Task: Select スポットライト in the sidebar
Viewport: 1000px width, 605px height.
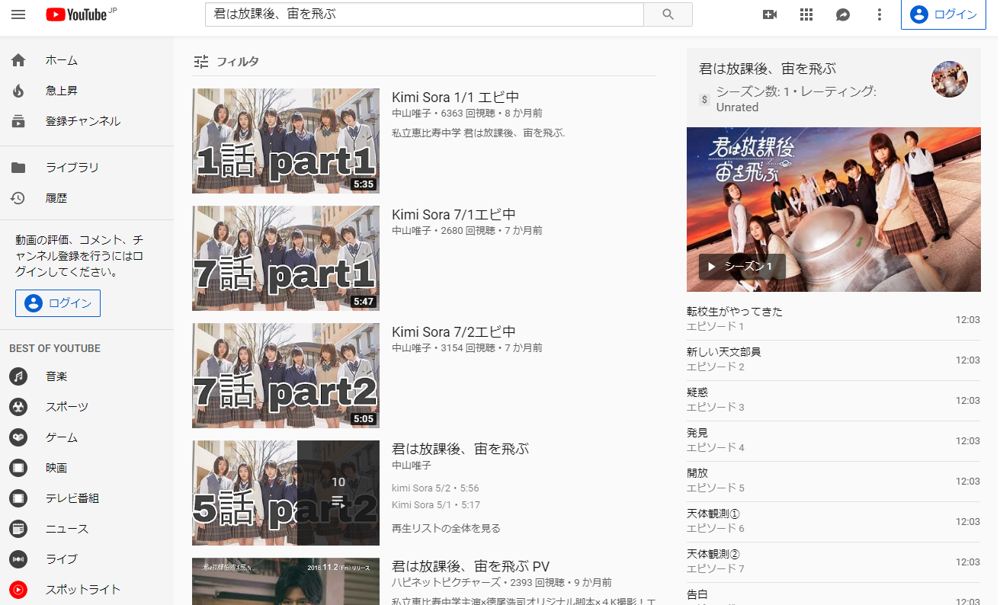Action: (83, 590)
